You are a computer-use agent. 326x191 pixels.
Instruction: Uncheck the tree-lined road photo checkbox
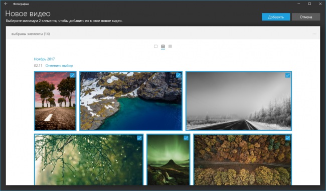[x=72, y=75]
